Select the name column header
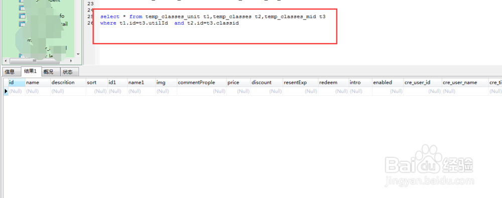 pyautogui.click(x=38, y=83)
